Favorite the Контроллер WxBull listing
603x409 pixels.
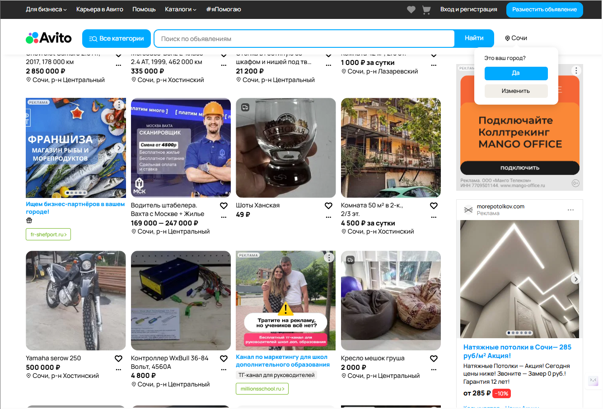[224, 358]
